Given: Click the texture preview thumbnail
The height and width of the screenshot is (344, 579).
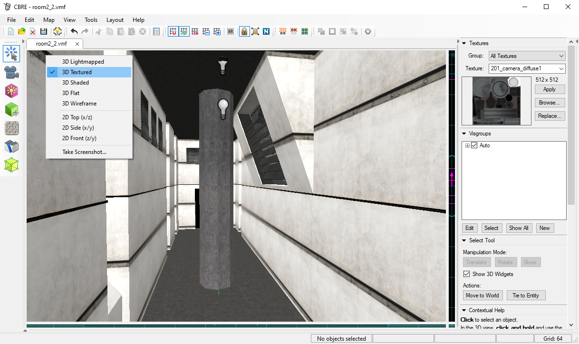Looking at the screenshot, I should tap(496, 101).
